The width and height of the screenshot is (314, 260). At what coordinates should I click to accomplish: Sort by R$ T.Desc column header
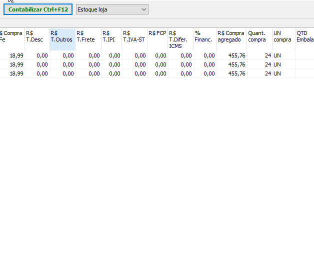pos(37,39)
